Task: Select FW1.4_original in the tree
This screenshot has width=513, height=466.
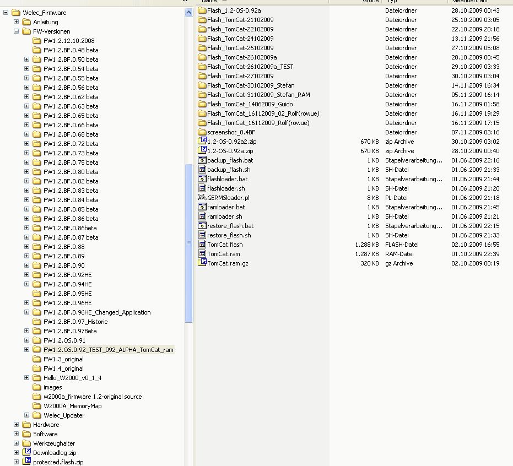Action: coord(63,369)
